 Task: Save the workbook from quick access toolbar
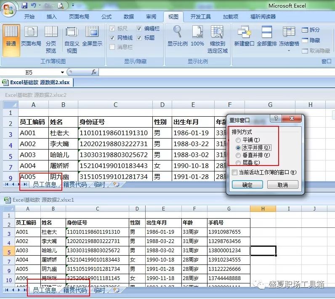point(24,5)
